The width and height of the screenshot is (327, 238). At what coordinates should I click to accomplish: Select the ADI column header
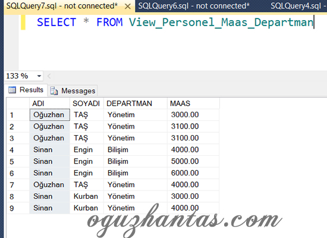(49, 104)
